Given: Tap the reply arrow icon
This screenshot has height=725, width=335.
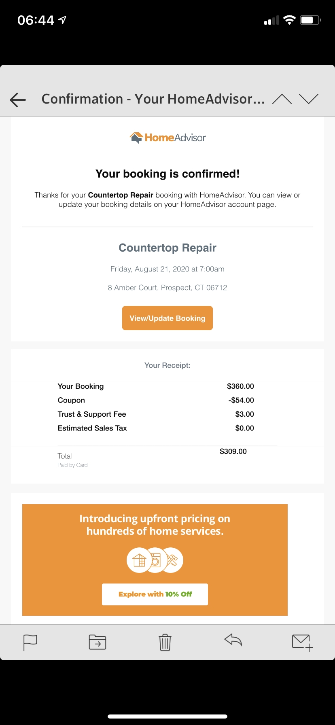Looking at the screenshot, I should (x=233, y=640).
